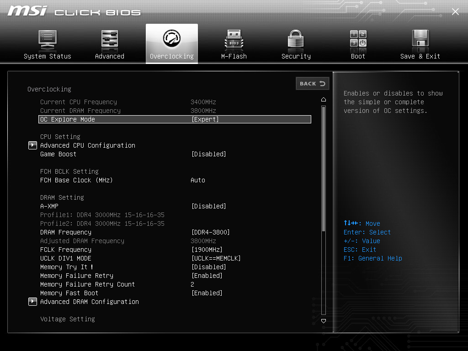Switch to M-Flash tab label

[x=234, y=56]
